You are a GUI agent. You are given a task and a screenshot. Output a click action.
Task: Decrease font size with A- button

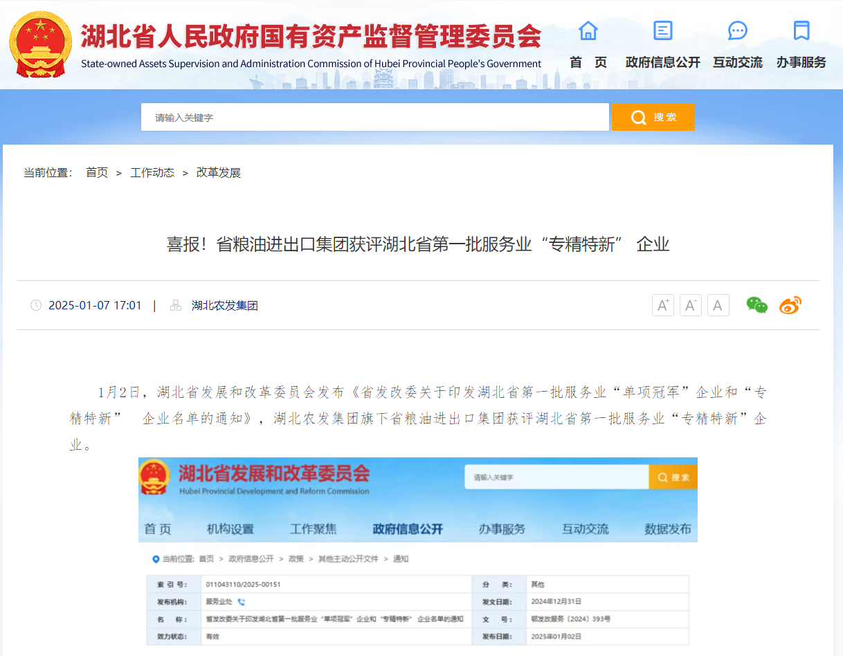pyautogui.click(x=690, y=305)
